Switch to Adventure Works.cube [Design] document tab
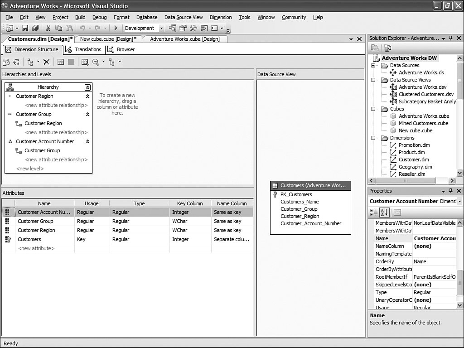The width and height of the screenshot is (464, 348). 185,39
